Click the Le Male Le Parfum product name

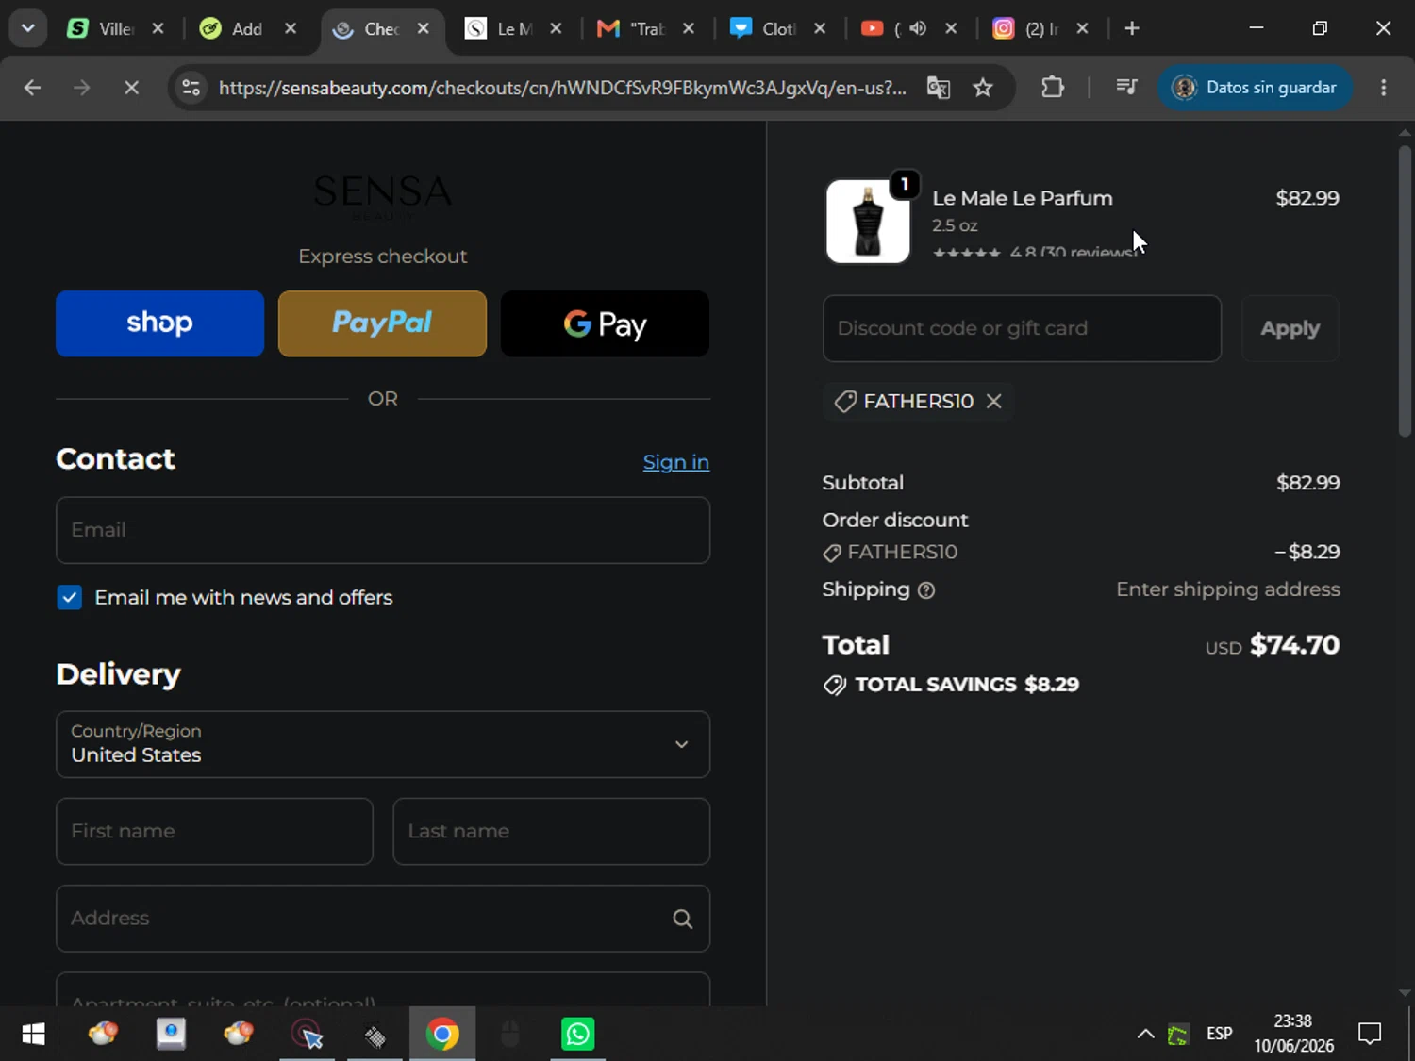pos(1023,198)
